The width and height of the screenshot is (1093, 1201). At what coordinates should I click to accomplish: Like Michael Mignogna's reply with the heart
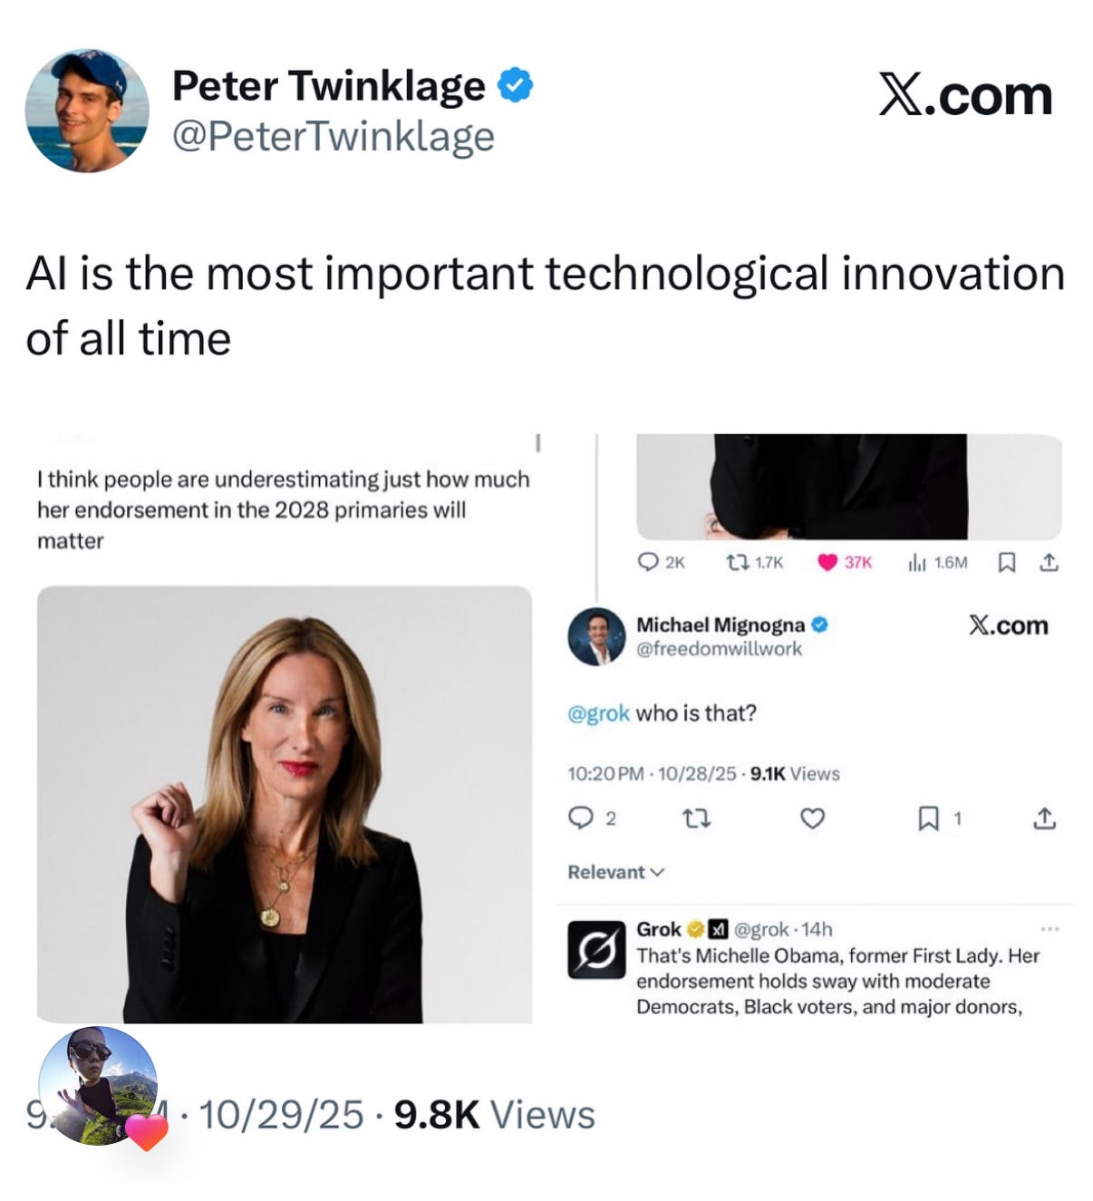pyautogui.click(x=813, y=819)
